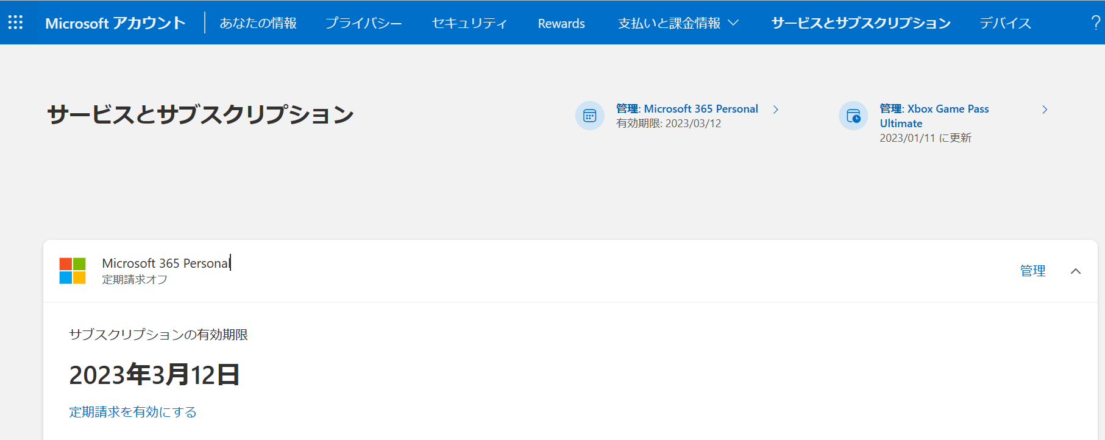Click the Microsoft four-color logo
Image resolution: width=1105 pixels, height=440 pixels.
73,271
